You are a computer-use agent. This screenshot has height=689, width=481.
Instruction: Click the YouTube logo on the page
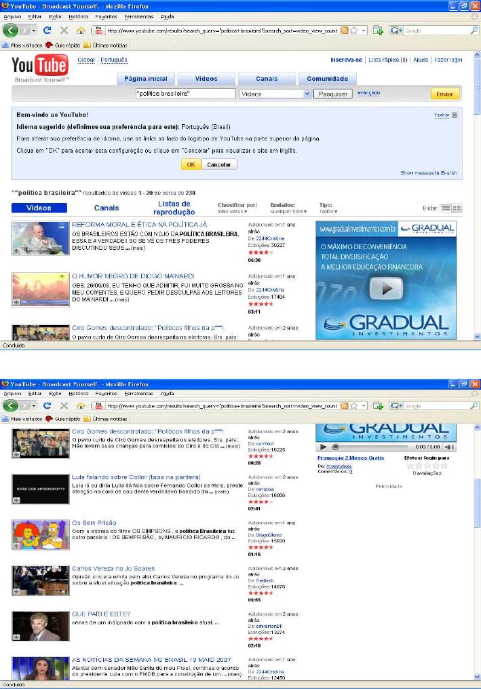(x=39, y=67)
